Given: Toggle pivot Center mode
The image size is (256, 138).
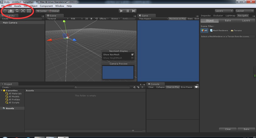Looking at the screenshot, I should point(42,11).
